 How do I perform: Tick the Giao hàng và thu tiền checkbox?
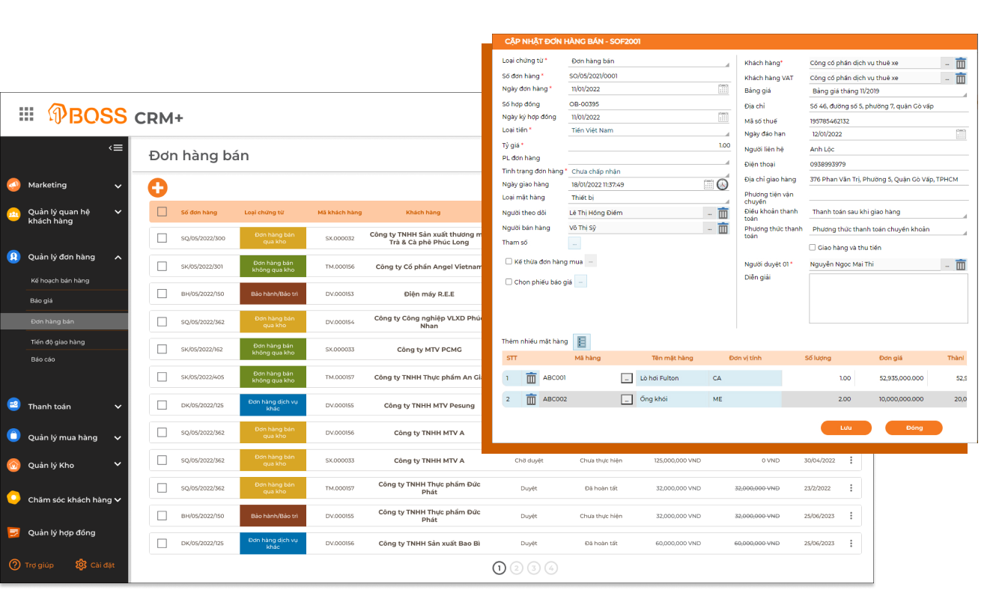(x=813, y=248)
